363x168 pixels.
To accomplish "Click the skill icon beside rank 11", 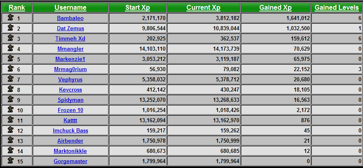I will point(11,120).
